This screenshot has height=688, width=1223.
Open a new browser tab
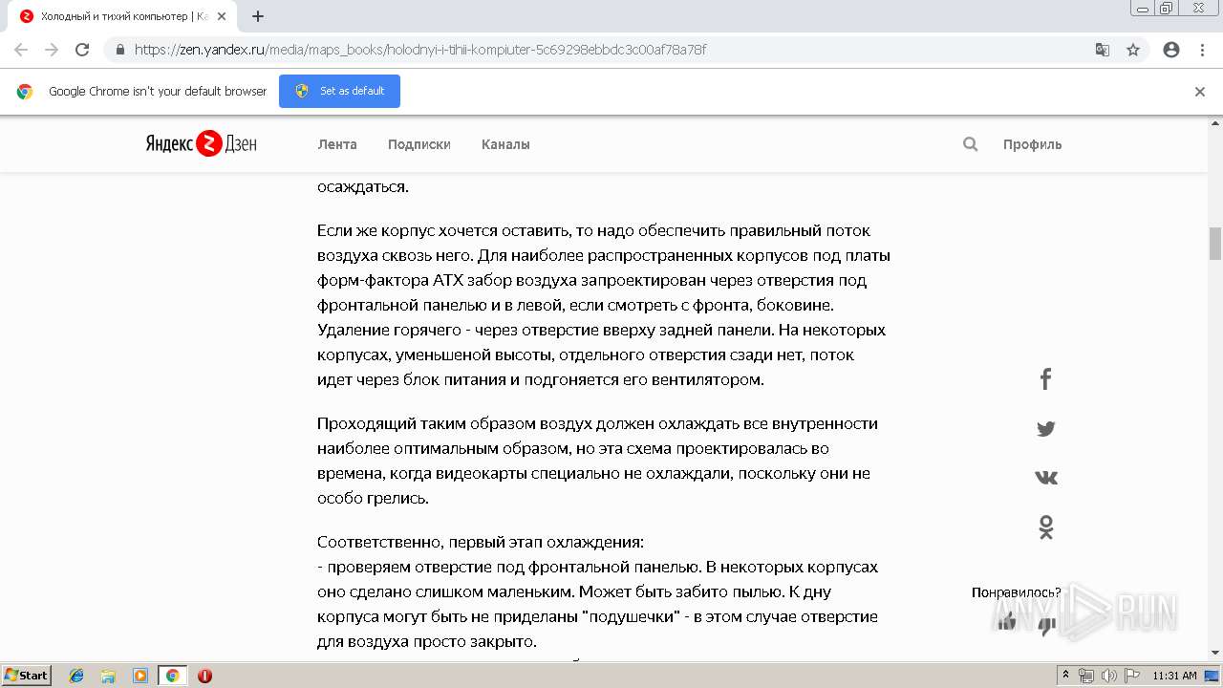click(x=258, y=16)
